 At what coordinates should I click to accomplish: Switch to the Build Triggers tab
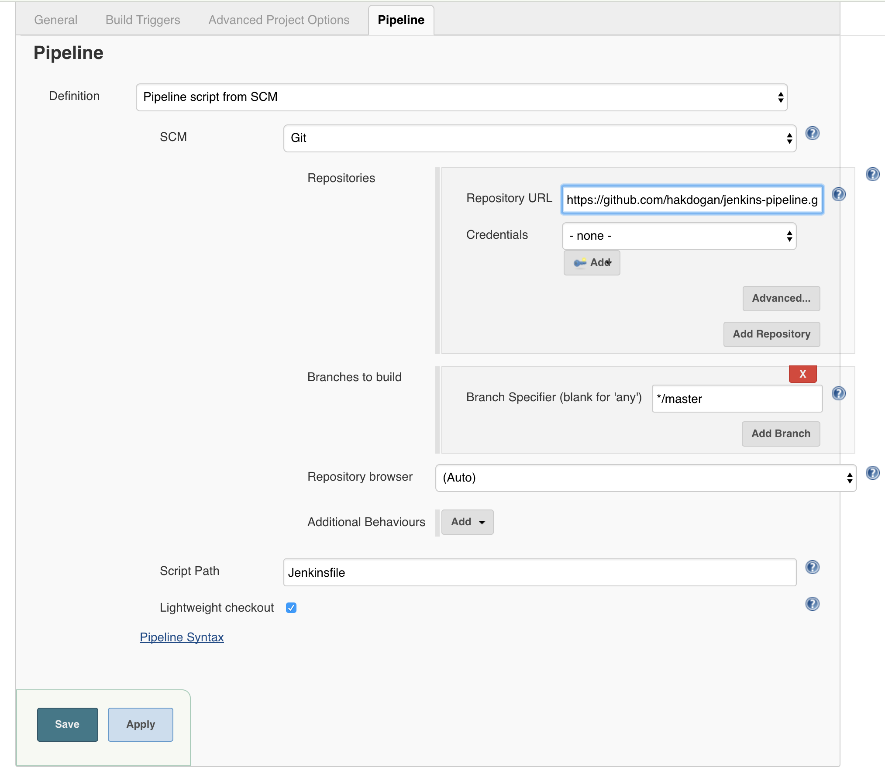coord(143,20)
